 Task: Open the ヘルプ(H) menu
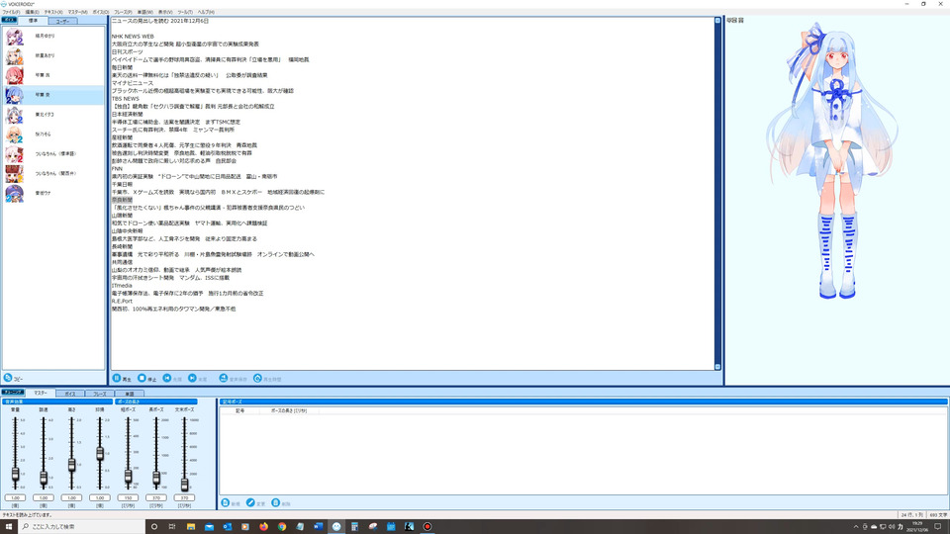(x=206, y=12)
